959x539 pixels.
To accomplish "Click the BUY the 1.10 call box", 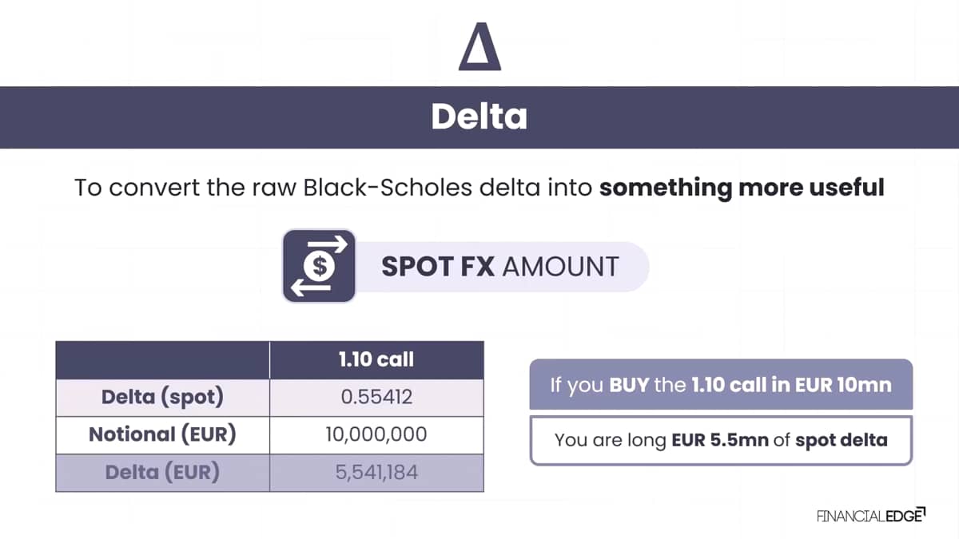I will point(721,384).
